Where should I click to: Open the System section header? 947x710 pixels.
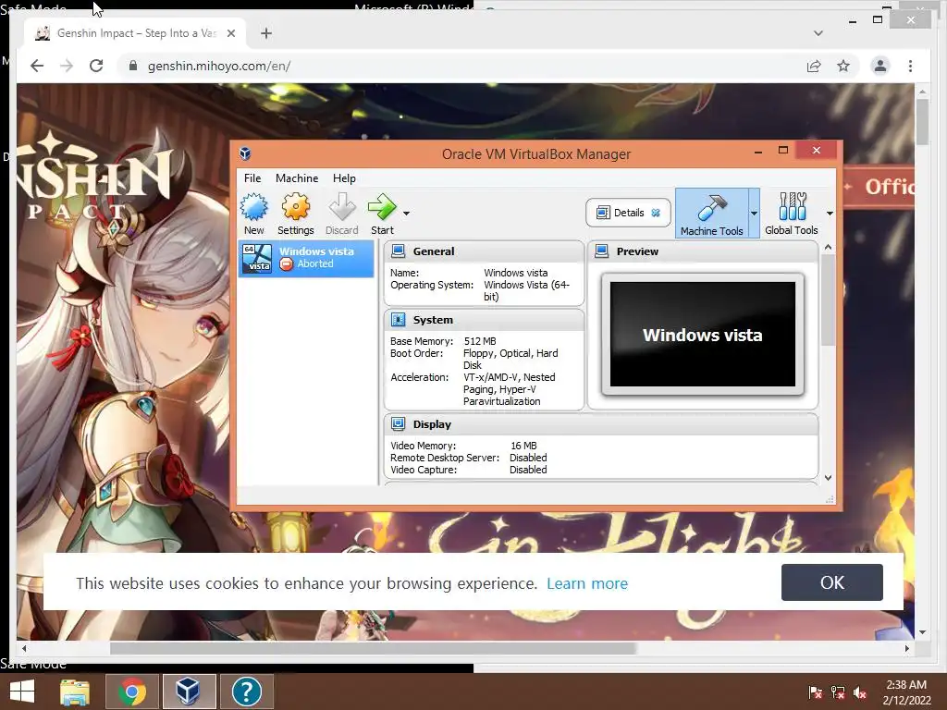(x=484, y=319)
